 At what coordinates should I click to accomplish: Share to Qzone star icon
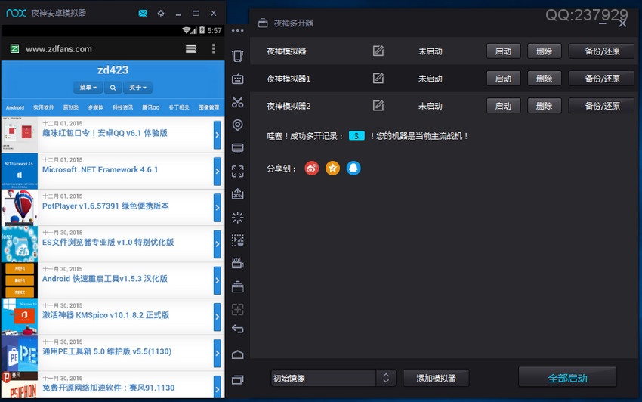click(332, 168)
